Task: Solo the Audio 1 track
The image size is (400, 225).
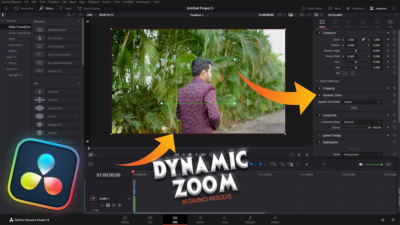Action: (x=114, y=205)
